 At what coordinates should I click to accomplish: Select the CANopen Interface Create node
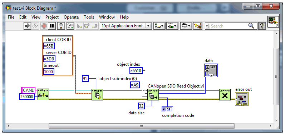(x=43, y=94)
